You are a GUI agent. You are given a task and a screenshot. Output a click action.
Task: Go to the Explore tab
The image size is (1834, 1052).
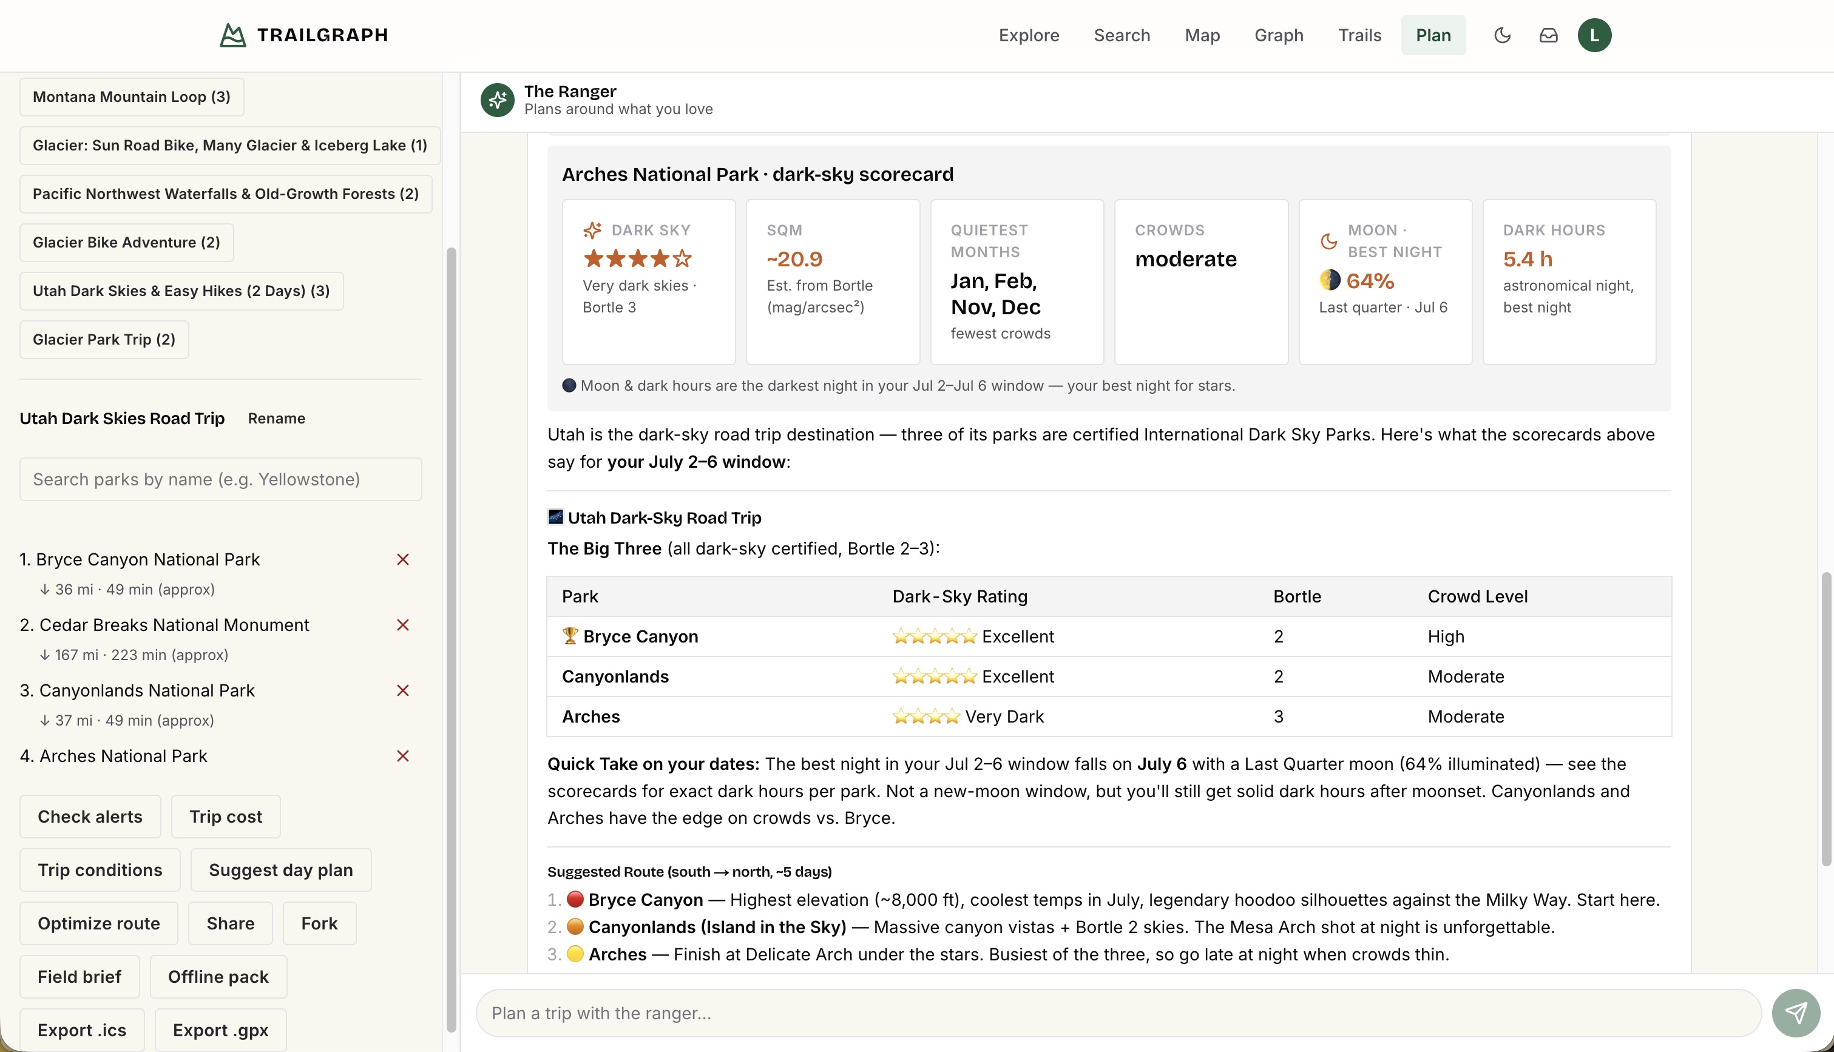pyautogui.click(x=1028, y=35)
